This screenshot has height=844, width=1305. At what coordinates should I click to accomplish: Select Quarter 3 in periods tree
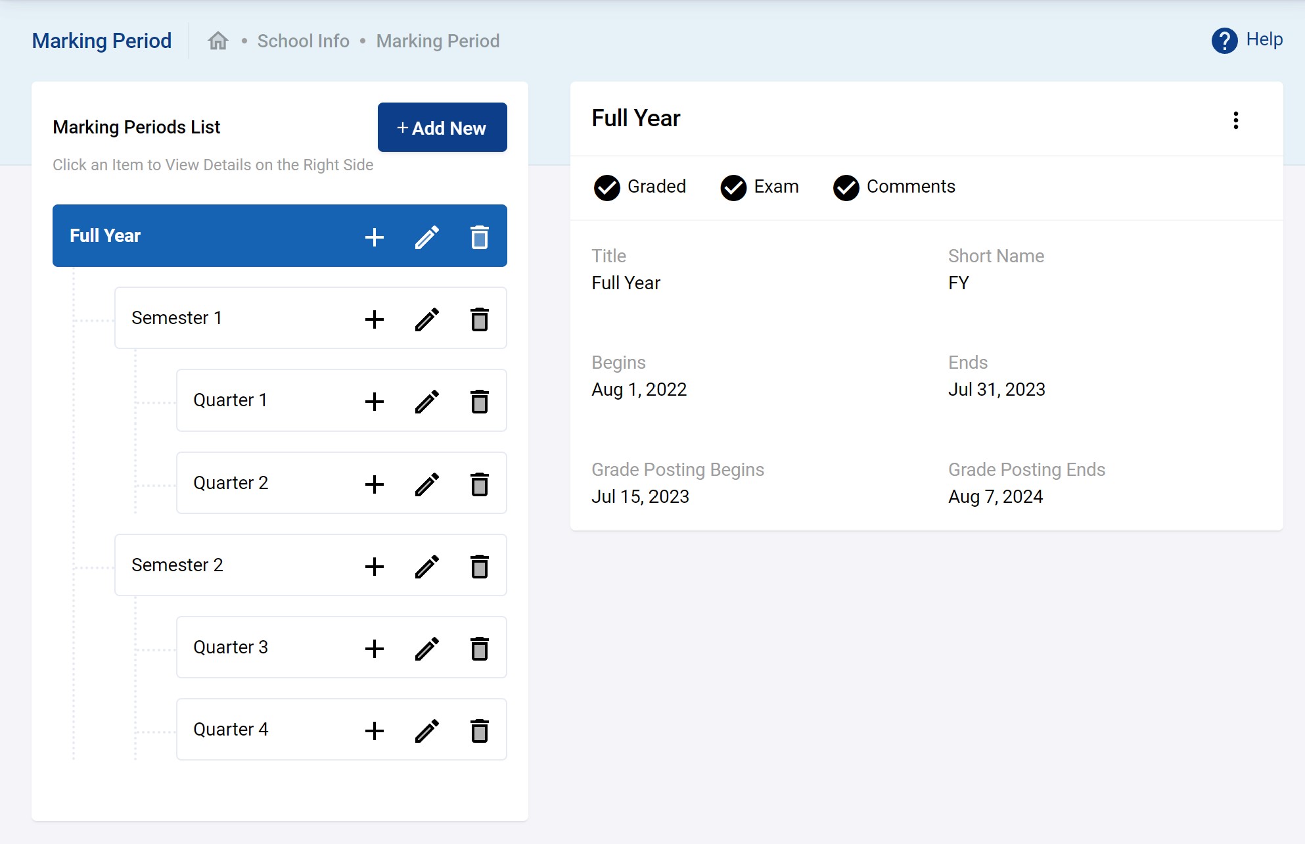(x=231, y=647)
